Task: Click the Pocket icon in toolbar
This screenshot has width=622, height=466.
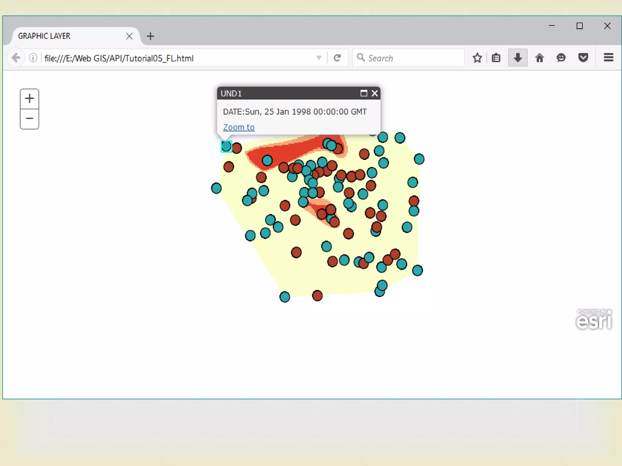Action: (583, 58)
